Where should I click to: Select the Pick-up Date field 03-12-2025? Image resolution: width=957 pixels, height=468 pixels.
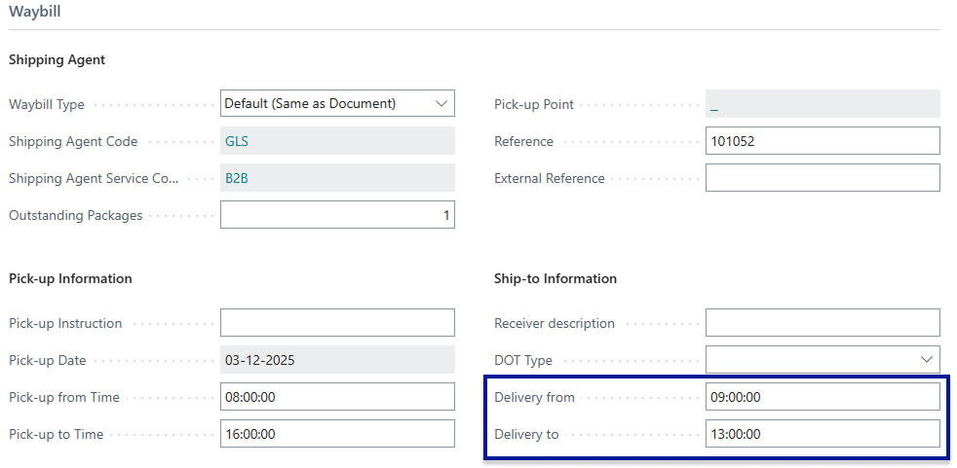[x=336, y=360]
